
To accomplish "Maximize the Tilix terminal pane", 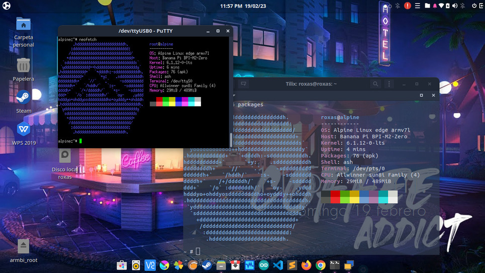I will (x=421, y=96).
